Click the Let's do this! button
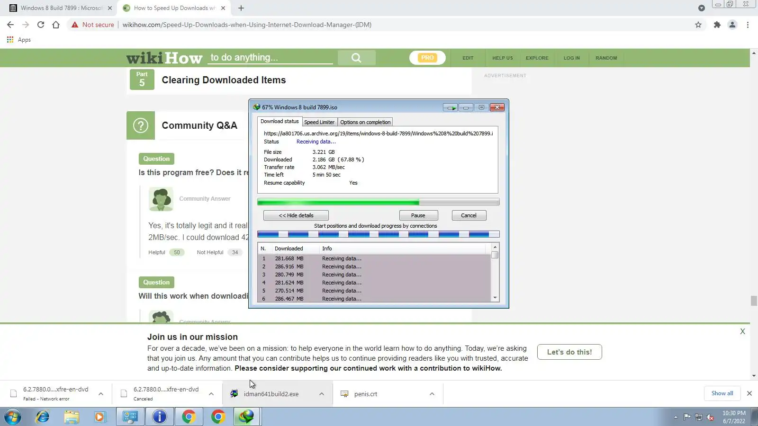Viewport: 758px width, 426px height. (569, 352)
